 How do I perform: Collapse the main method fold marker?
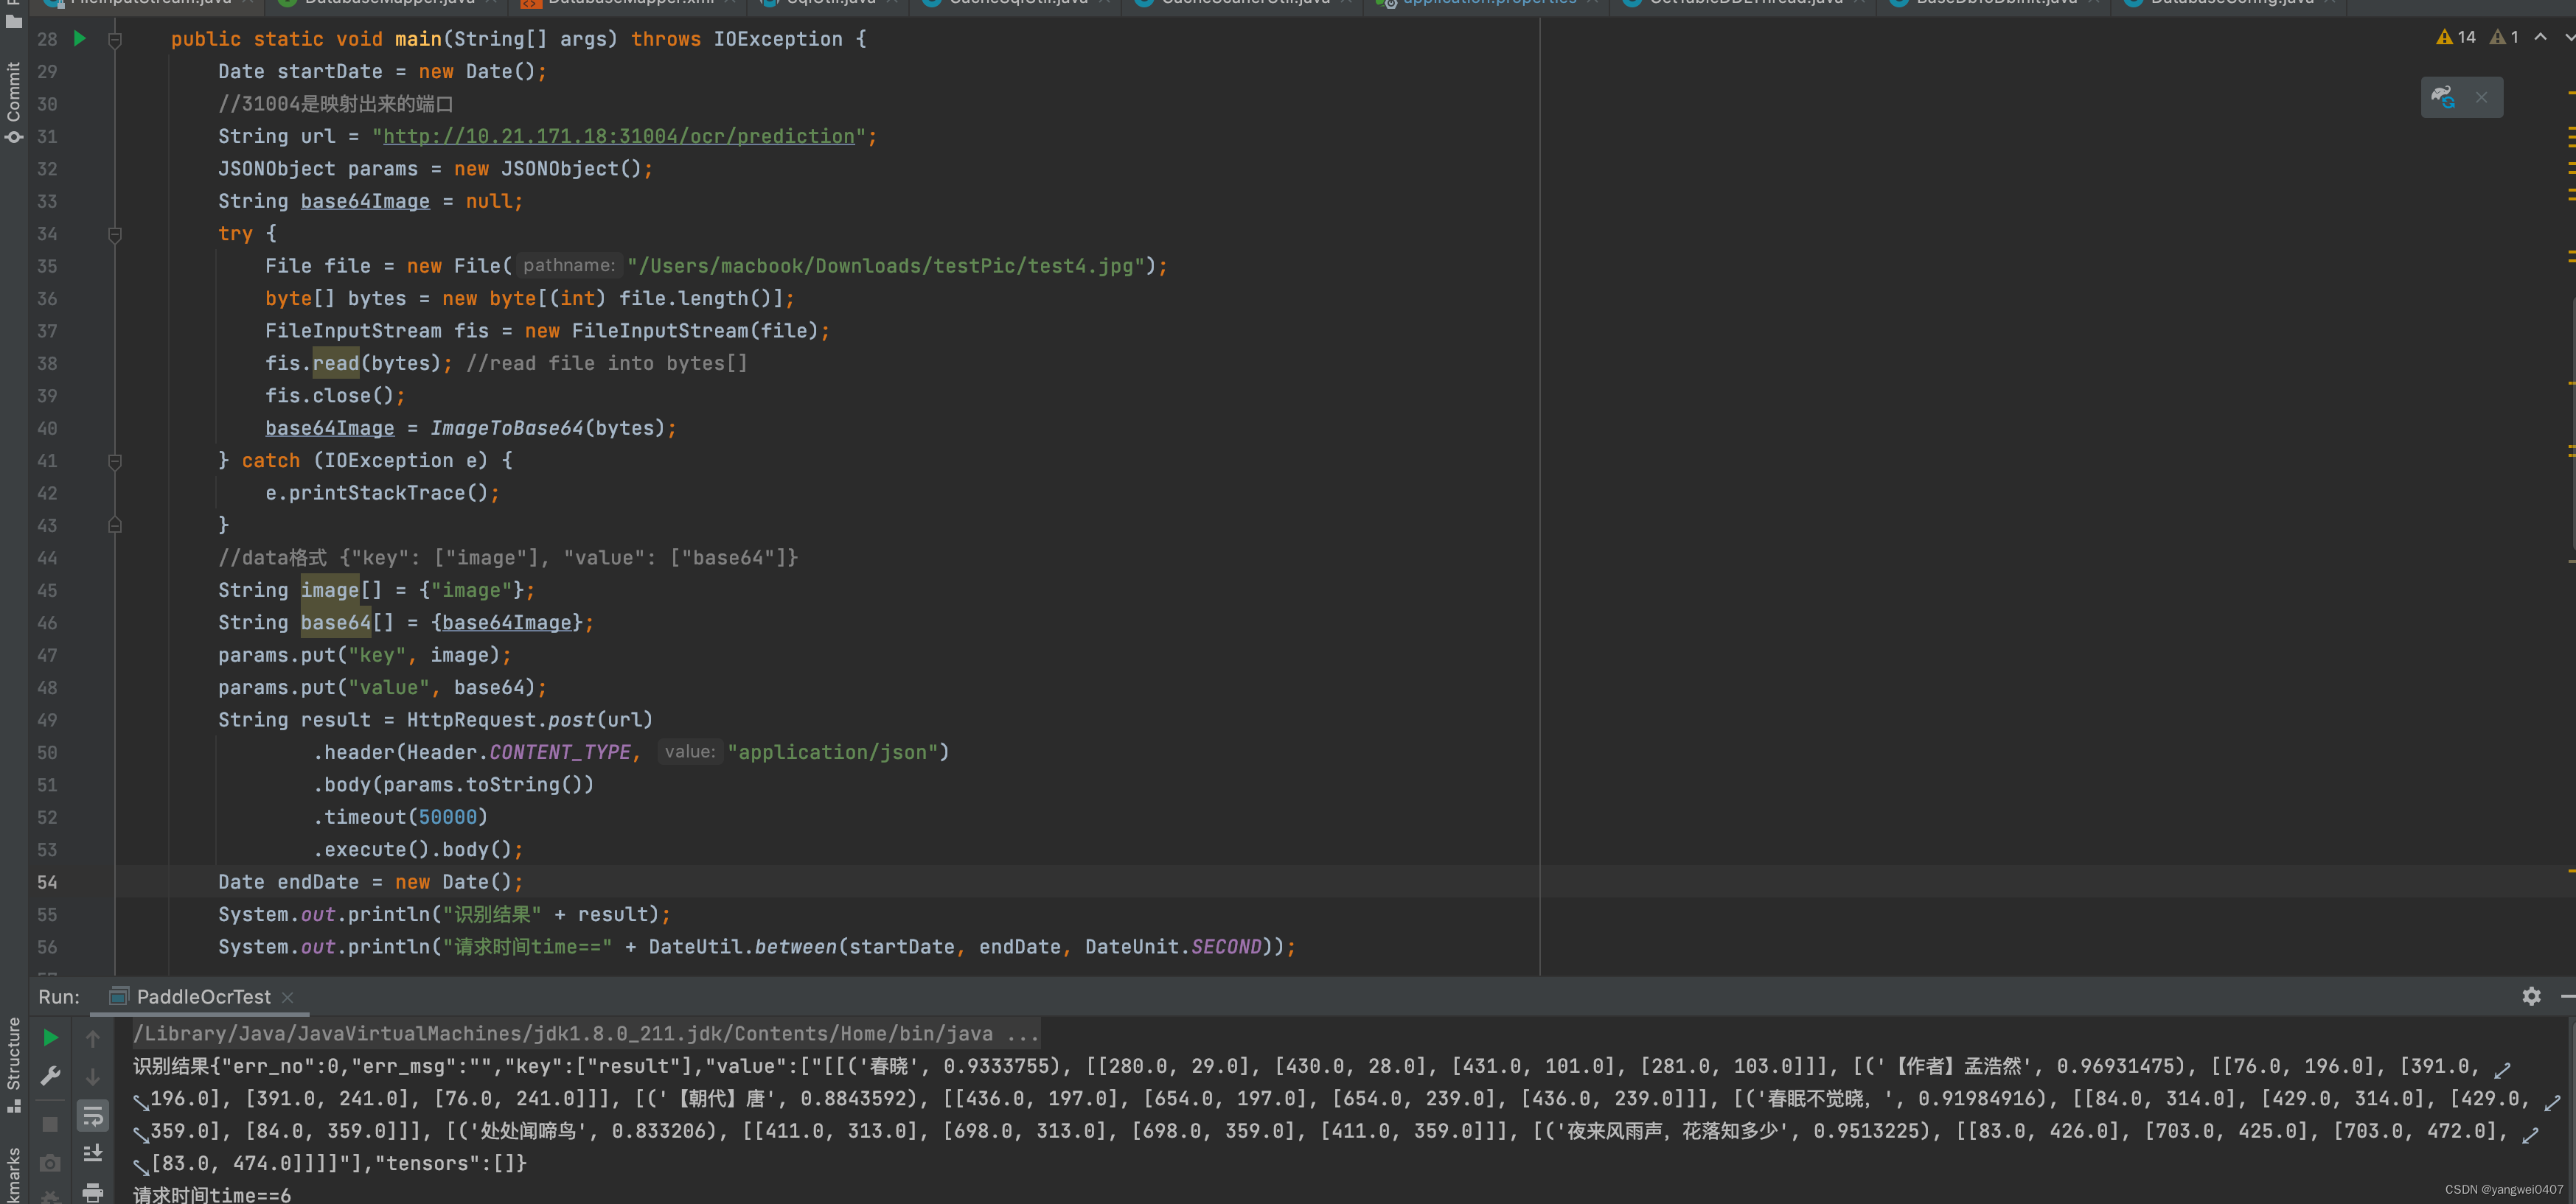point(115,40)
